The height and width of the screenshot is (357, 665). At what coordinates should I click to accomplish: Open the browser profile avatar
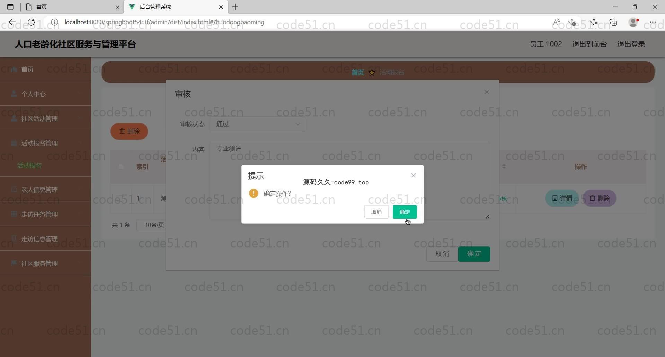(x=633, y=22)
